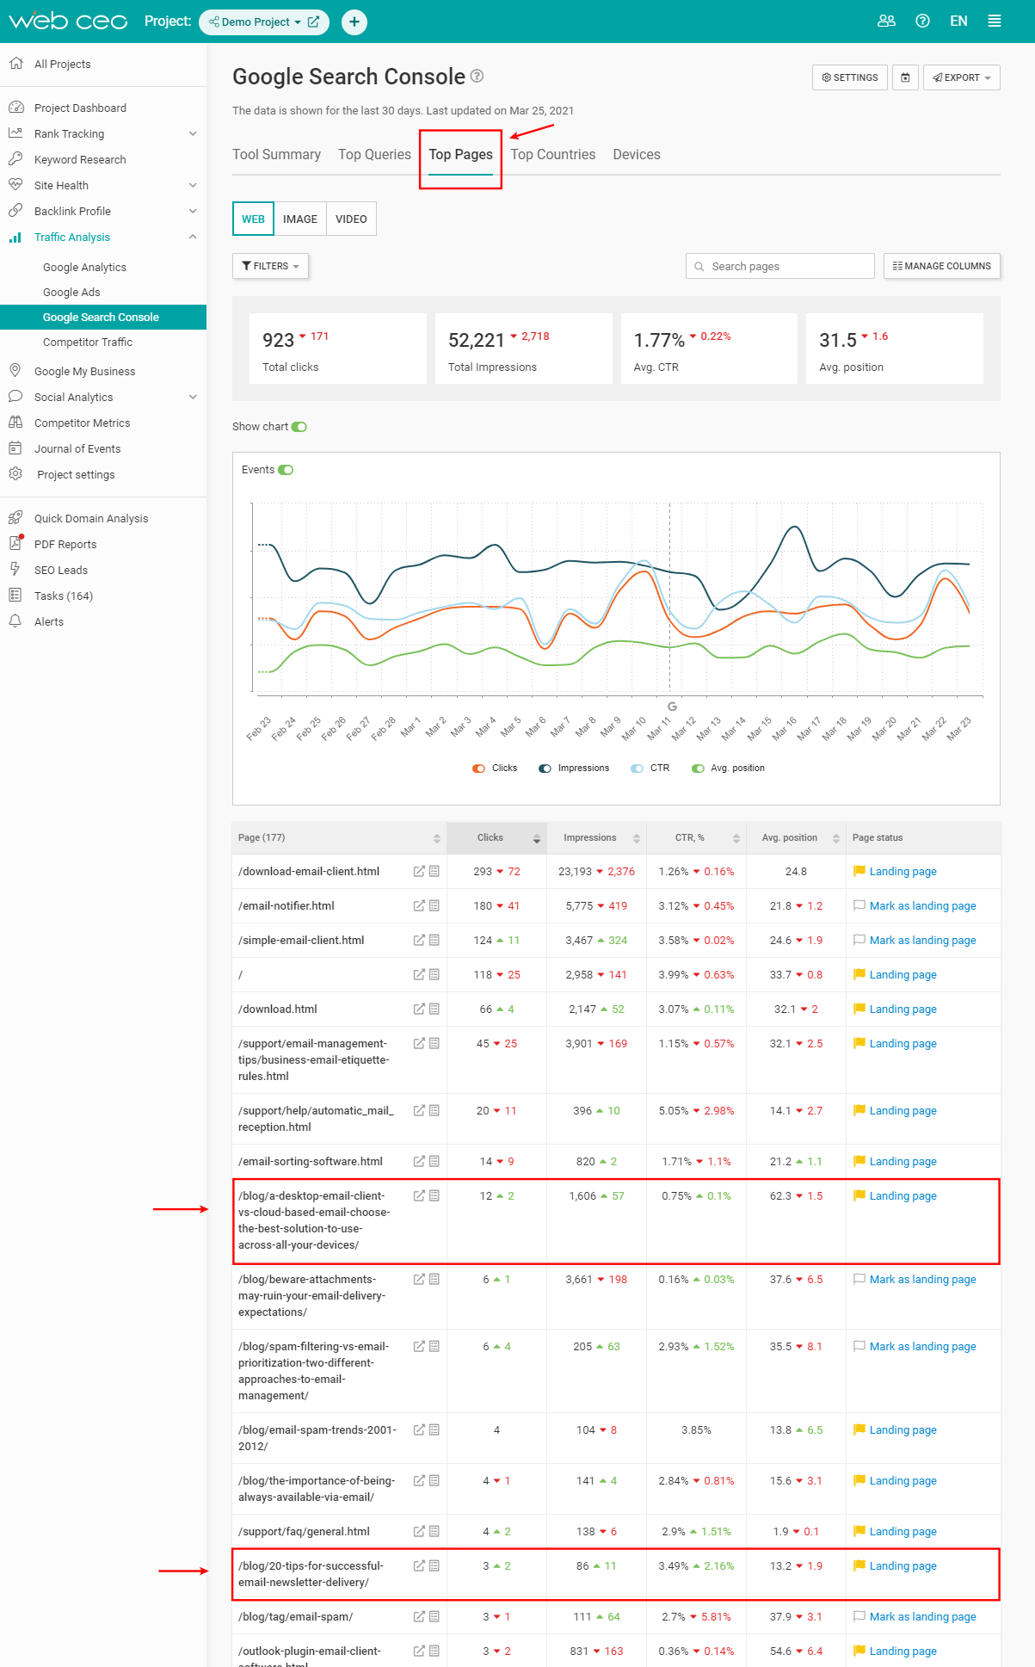Screen dimensions: 1035x1667
Task: Open the EXPORT dropdown
Action: [962, 77]
